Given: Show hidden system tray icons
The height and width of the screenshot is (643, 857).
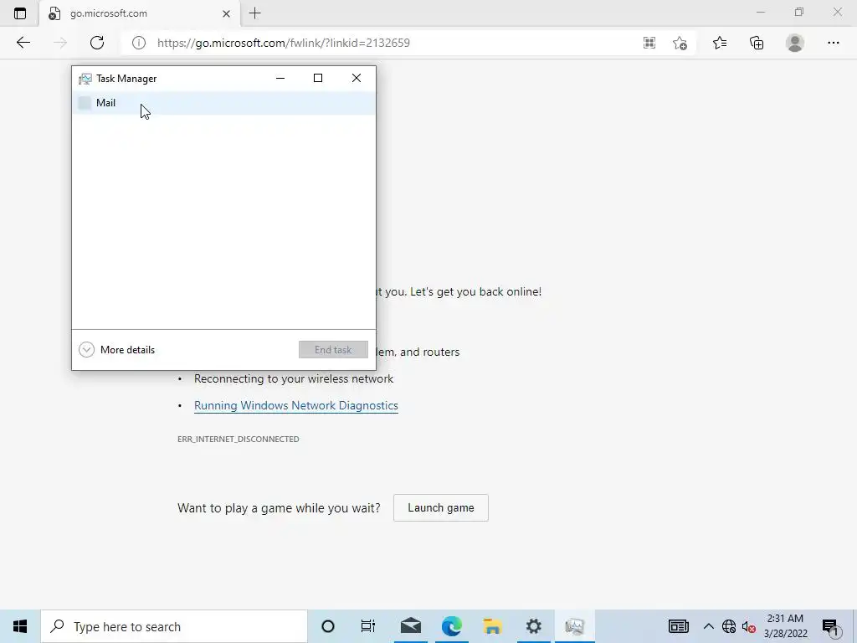Looking at the screenshot, I should click(708, 626).
